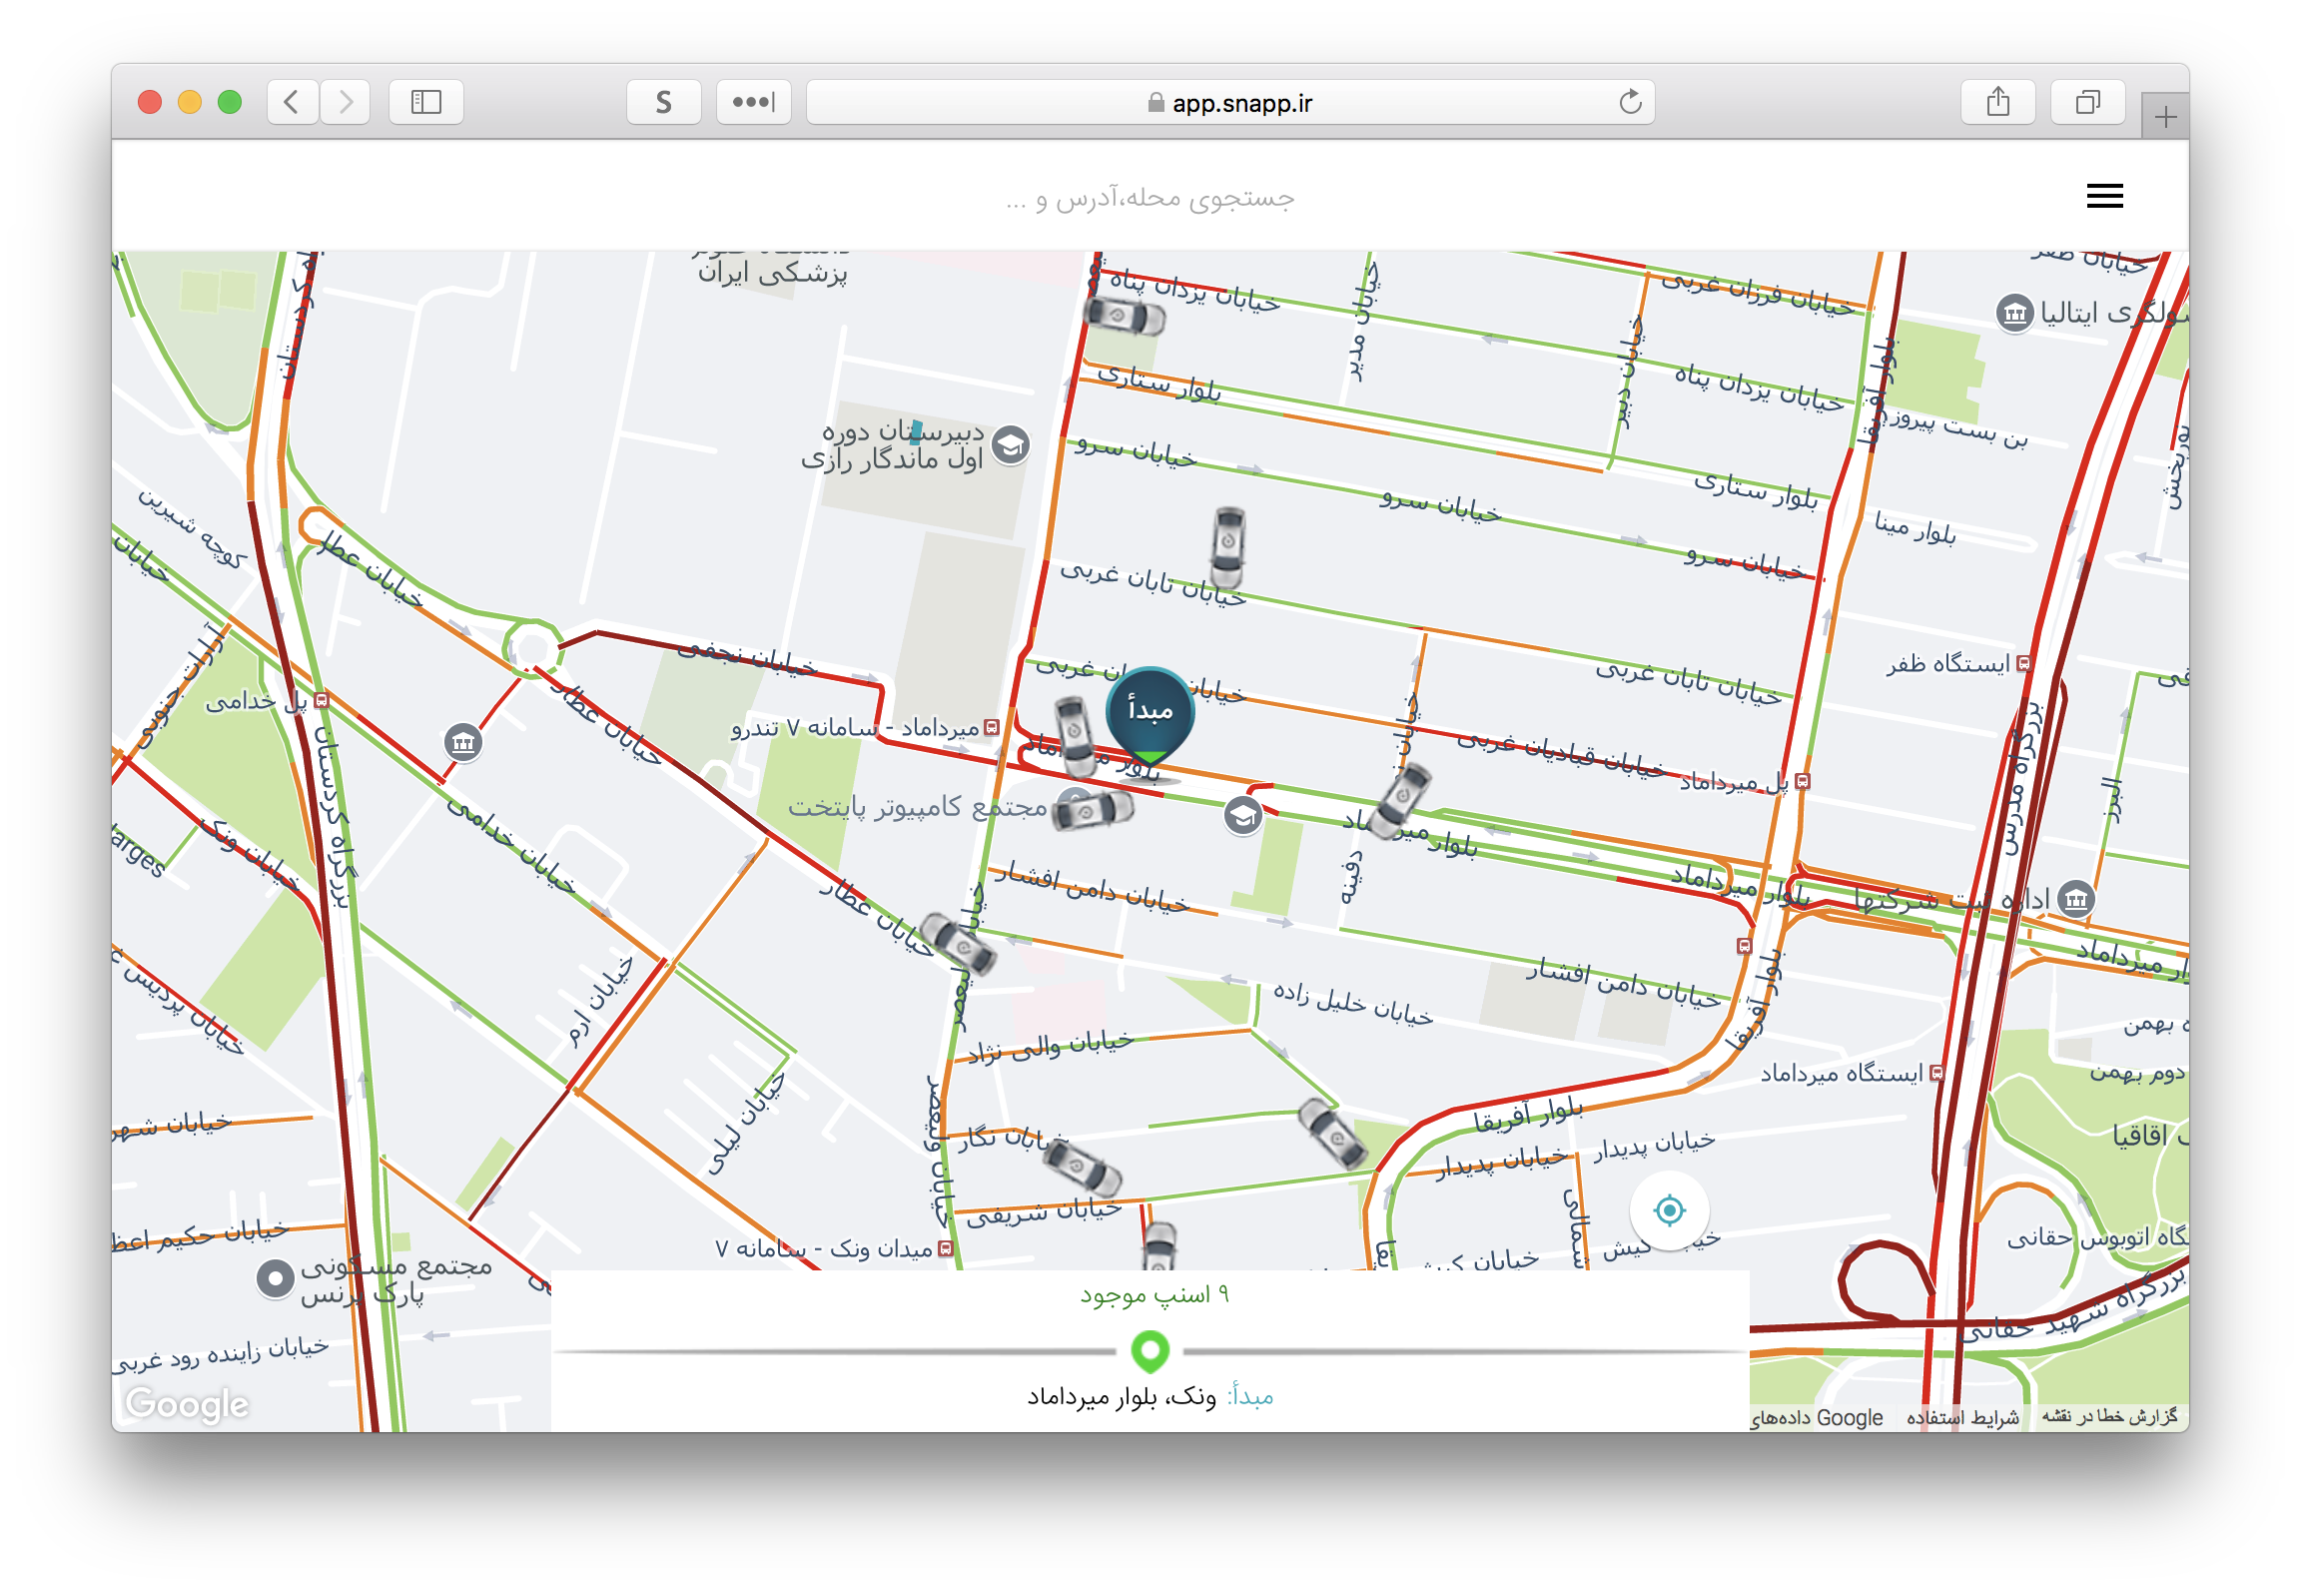Click the car left of the origin pin
Viewport: 2301px width, 1592px height.
(x=1075, y=737)
